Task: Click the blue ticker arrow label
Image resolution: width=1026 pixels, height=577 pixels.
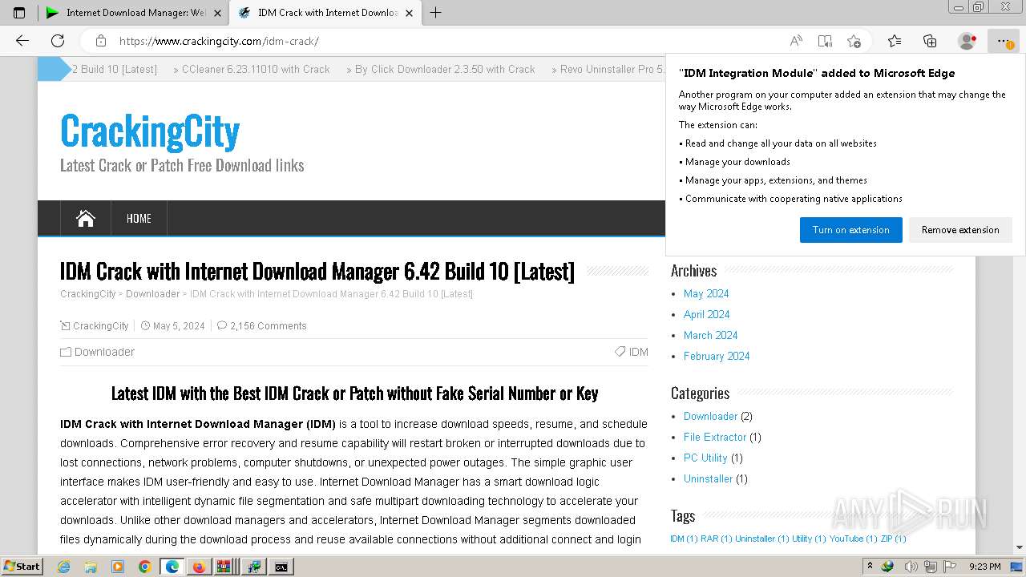Action: tap(54, 69)
